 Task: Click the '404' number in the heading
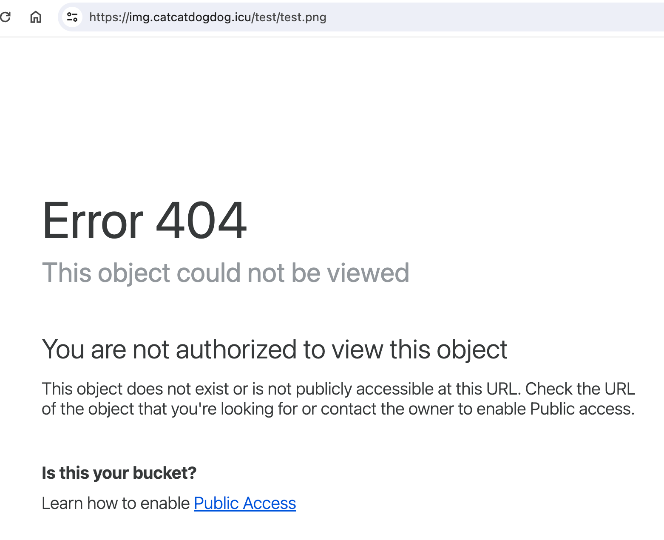pyautogui.click(x=201, y=221)
